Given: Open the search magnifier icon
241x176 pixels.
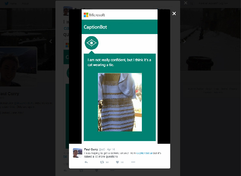Looking at the screenshot, I should [192, 3].
